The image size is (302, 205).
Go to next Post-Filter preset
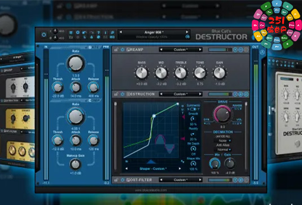pos(200,180)
